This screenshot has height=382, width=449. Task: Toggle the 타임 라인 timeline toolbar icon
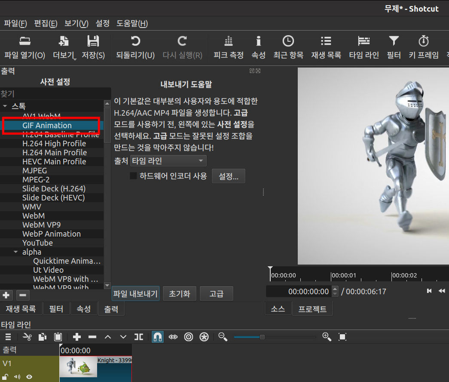[364, 41]
